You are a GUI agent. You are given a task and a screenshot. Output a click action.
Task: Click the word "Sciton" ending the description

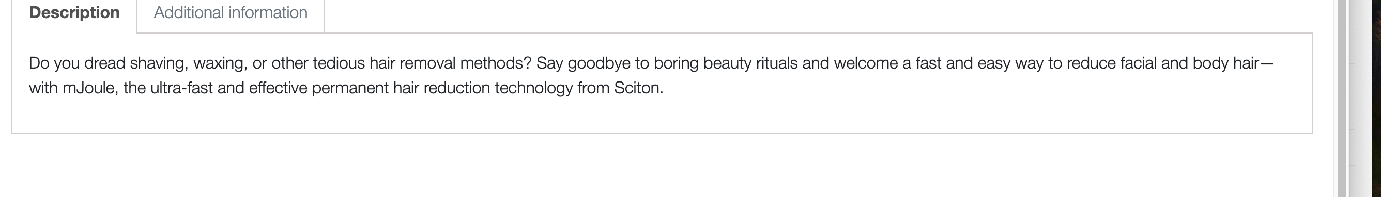tap(636, 88)
